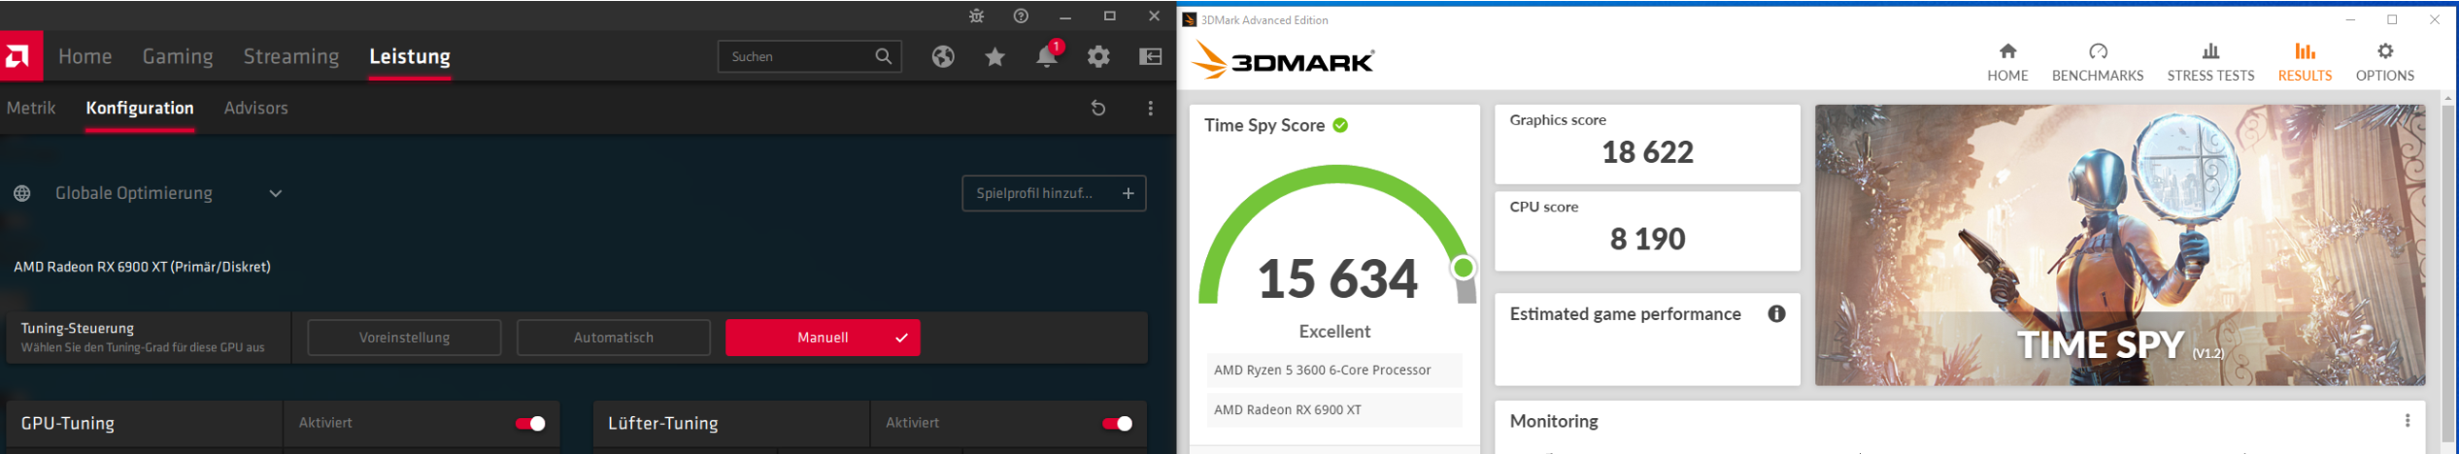The image size is (2459, 454).
Task: Open the Gaming tab
Action: click(178, 56)
